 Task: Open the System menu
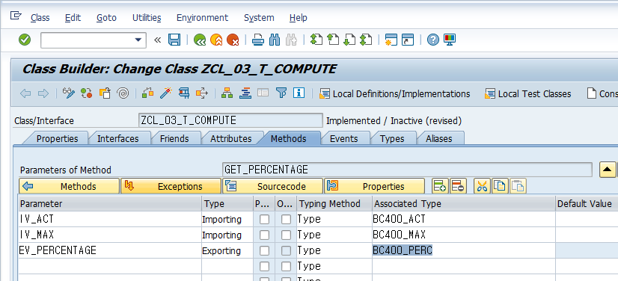pos(259,18)
